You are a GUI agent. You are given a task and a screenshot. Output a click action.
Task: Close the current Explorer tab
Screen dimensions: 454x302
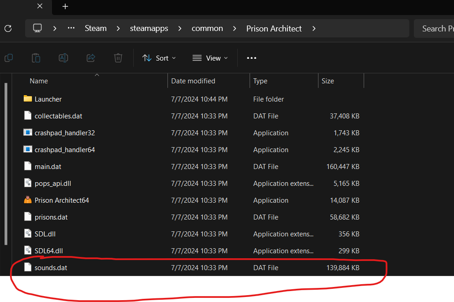pyautogui.click(x=40, y=6)
